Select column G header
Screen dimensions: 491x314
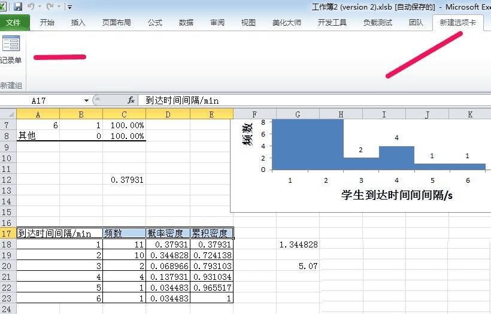[x=298, y=114]
